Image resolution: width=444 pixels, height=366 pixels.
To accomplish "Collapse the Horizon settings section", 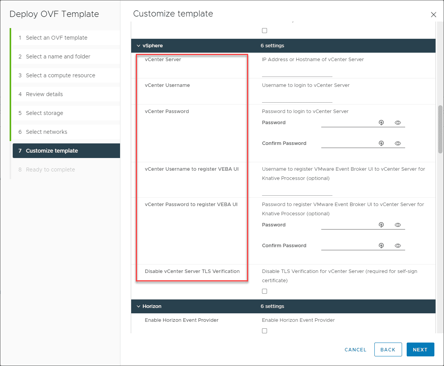I will pos(139,306).
